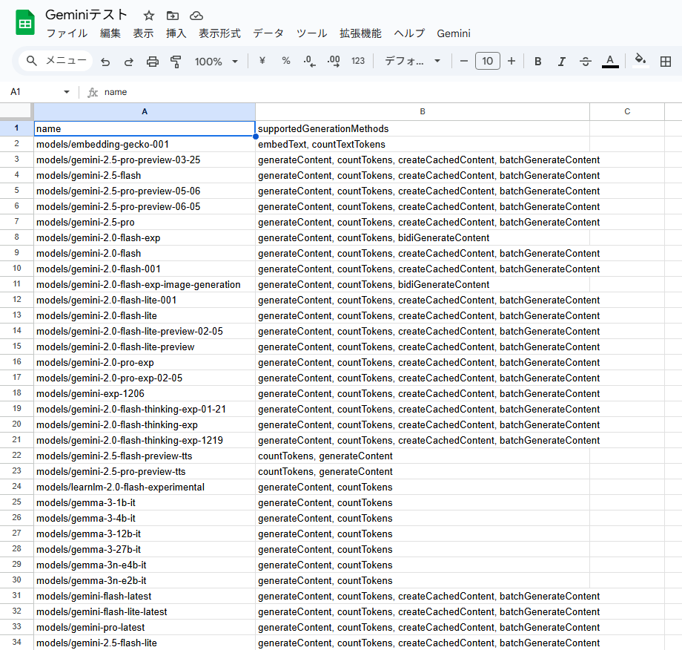Open the borders tool in toolbar
The image size is (682, 650).
tap(665, 62)
